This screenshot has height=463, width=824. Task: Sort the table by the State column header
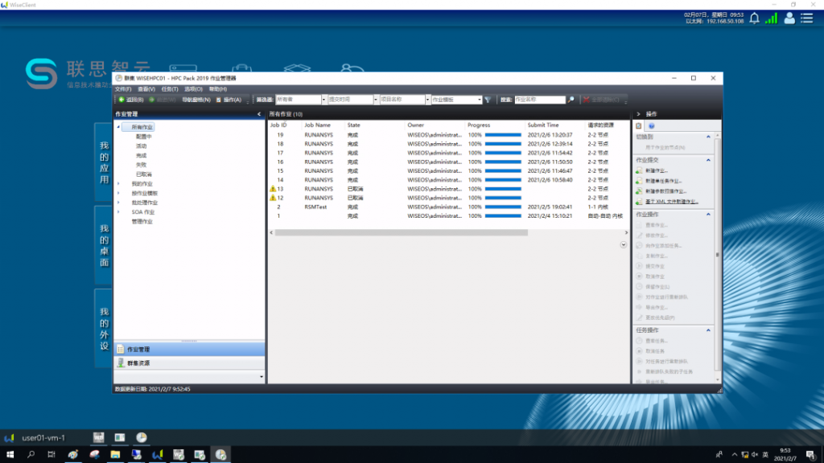pyautogui.click(x=354, y=125)
